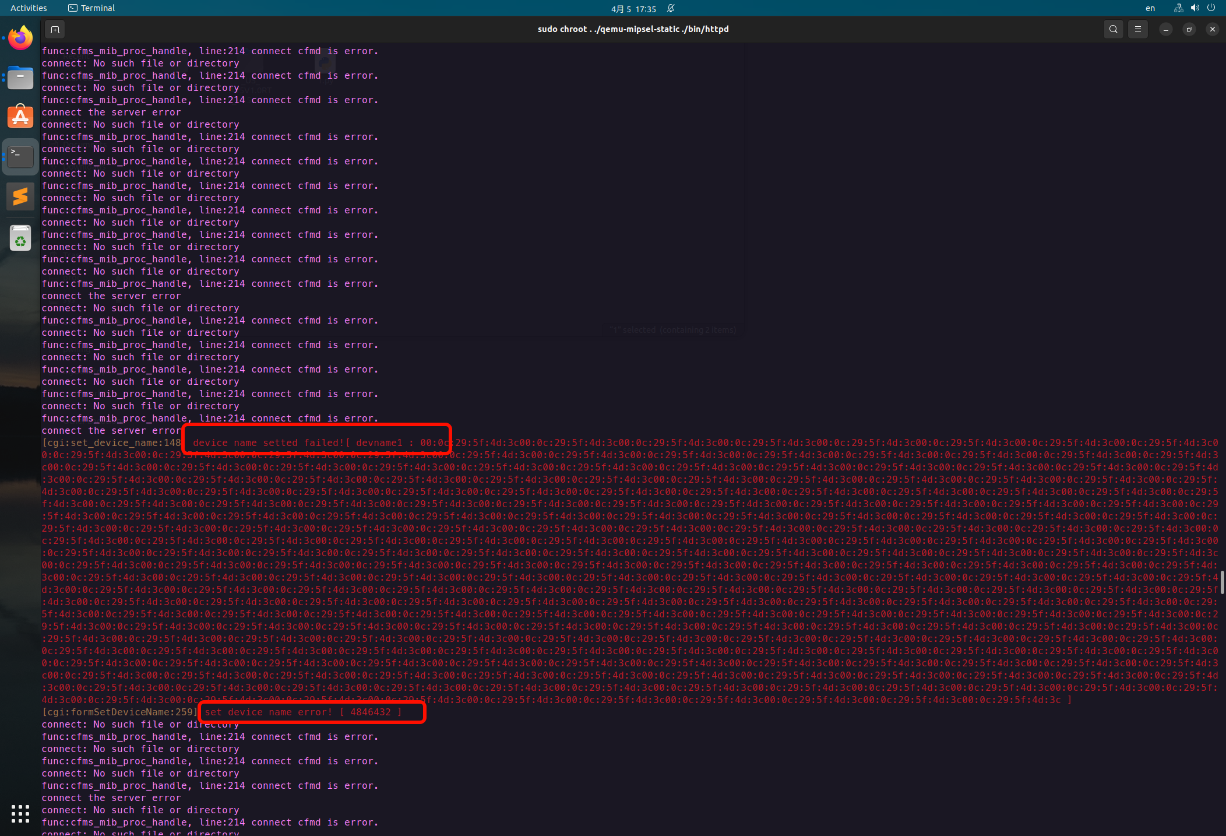The image size is (1226, 836).
Task: Open the Terminal app menu in top bar
Action: pyautogui.click(x=91, y=8)
